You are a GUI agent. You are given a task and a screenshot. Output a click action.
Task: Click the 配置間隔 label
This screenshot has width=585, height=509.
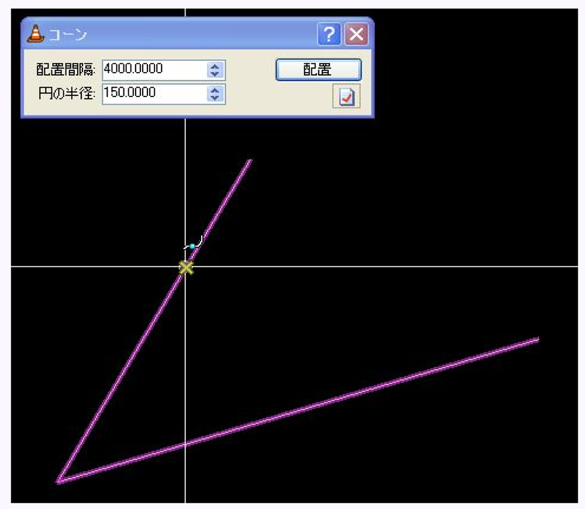click(66, 70)
